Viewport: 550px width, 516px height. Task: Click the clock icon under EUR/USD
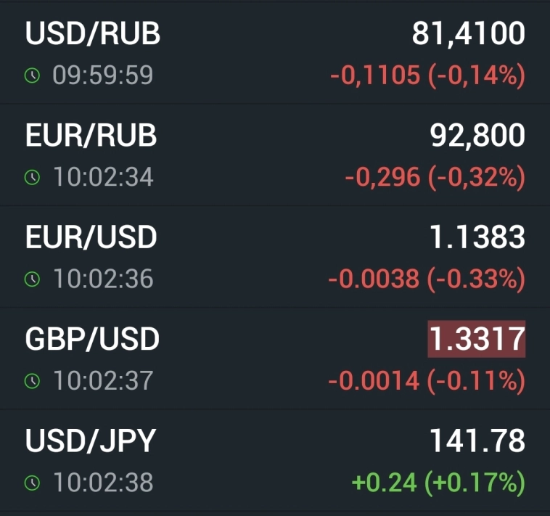coord(32,279)
